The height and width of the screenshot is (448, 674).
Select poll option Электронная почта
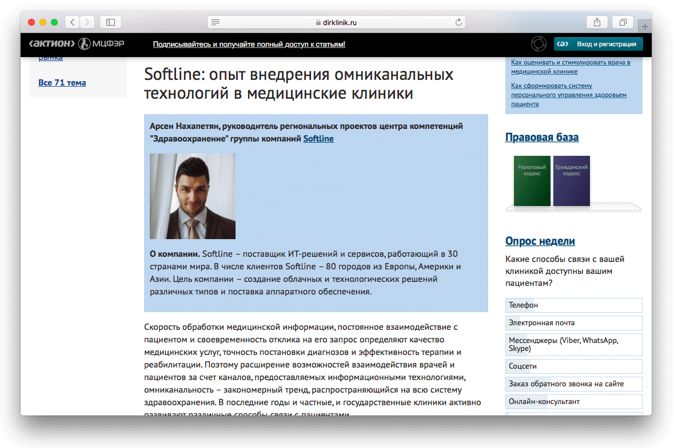(574, 322)
